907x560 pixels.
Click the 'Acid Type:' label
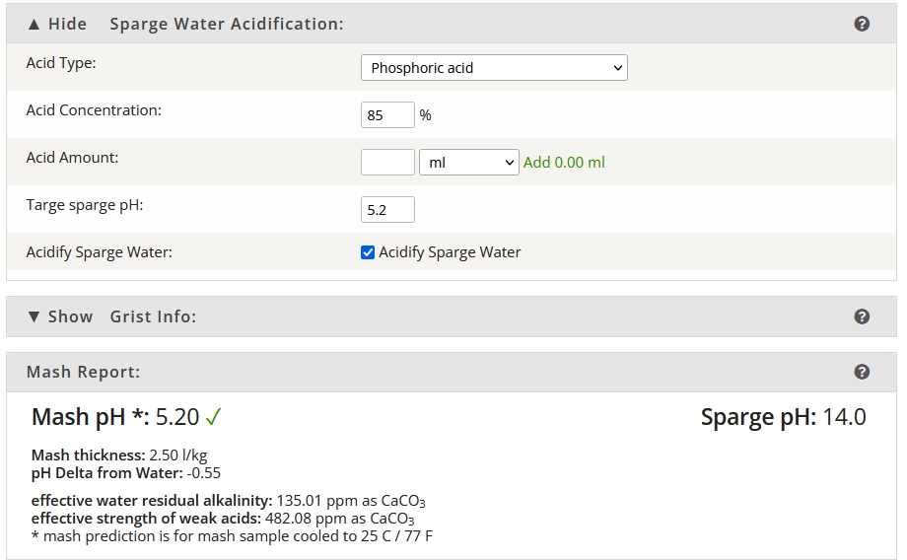pos(61,62)
